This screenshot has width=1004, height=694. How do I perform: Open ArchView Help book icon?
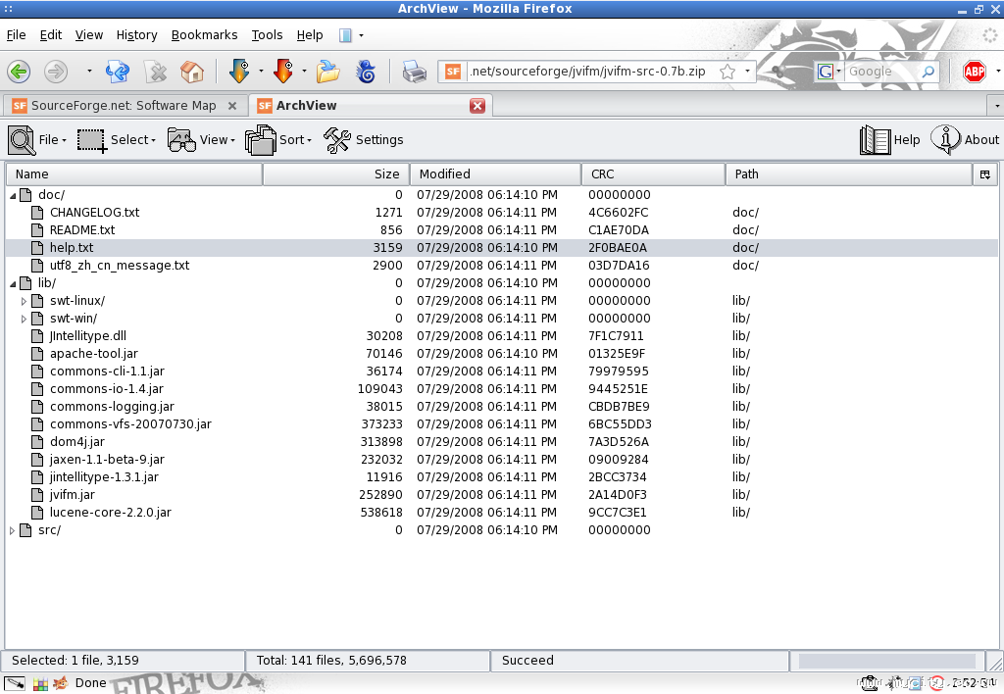(x=875, y=139)
